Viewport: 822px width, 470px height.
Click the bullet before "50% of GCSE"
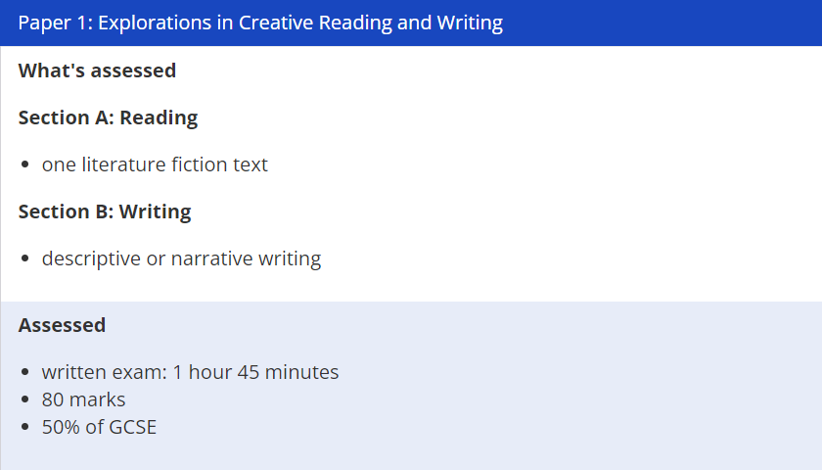click(x=24, y=427)
